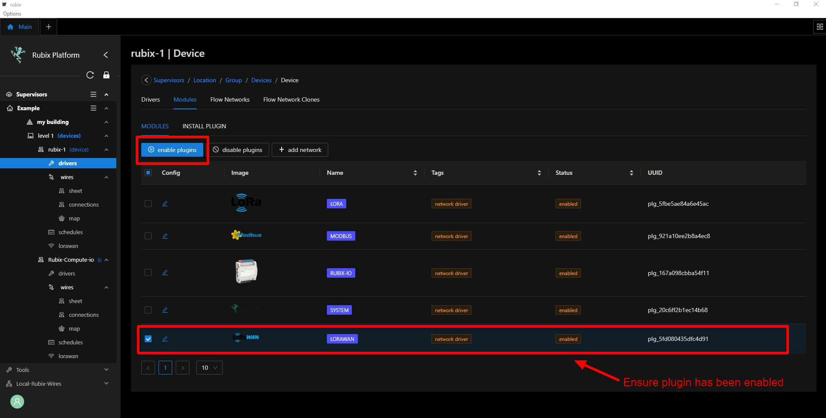Collapse wires under rubix-1
Screen dimensions: 826x418
[x=106, y=177]
